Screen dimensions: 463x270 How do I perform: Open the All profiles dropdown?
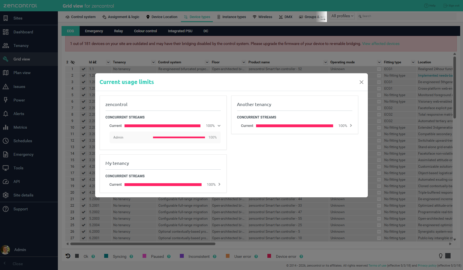[342, 16]
